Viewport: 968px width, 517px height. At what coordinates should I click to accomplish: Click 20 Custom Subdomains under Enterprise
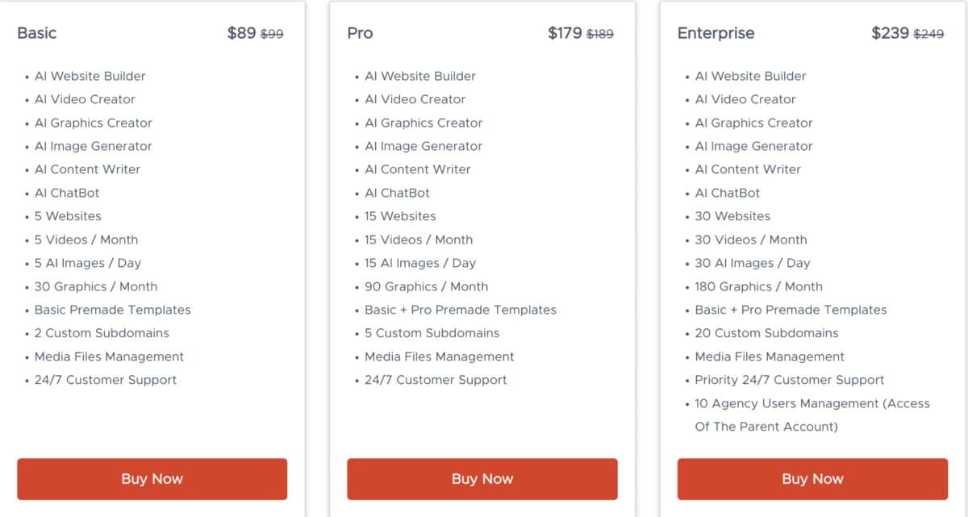coord(766,333)
